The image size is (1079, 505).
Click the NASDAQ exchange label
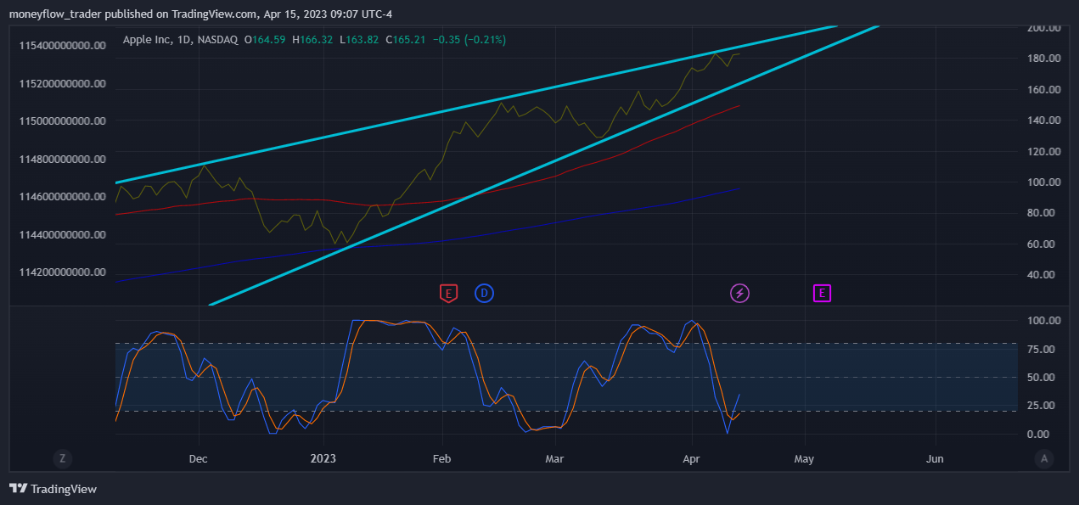point(217,39)
